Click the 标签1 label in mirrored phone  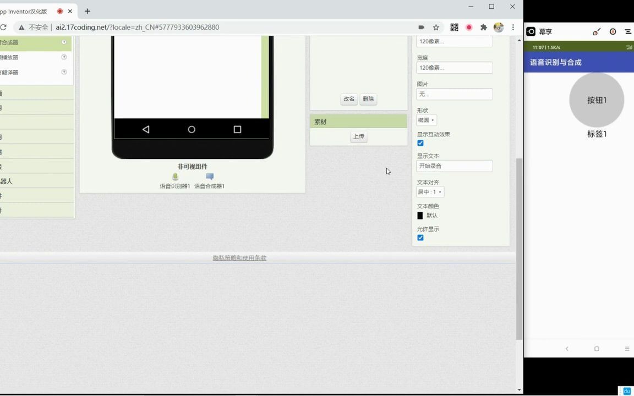coord(597,134)
